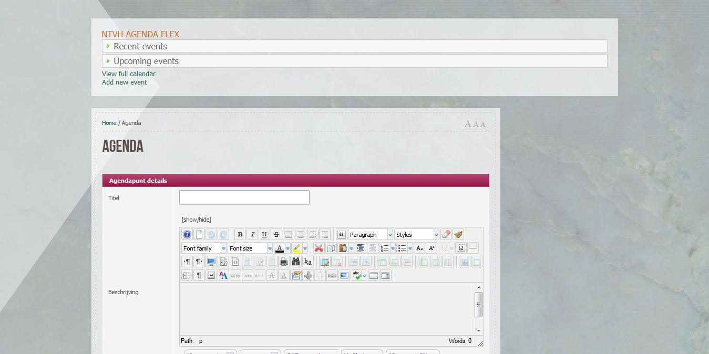The width and height of the screenshot is (709, 354).
Task: Apply Bold formatting
Action: coord(240,235)
